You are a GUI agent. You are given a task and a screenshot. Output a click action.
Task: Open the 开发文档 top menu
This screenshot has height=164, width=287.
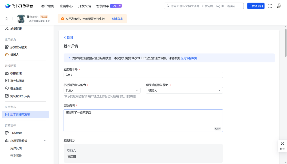(x=84, y=6)
